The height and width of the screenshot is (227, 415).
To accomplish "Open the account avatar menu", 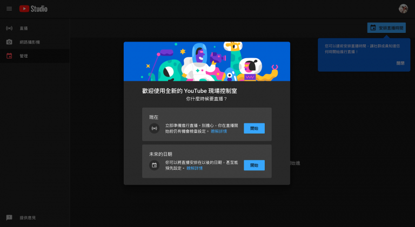I will [403, 9].
